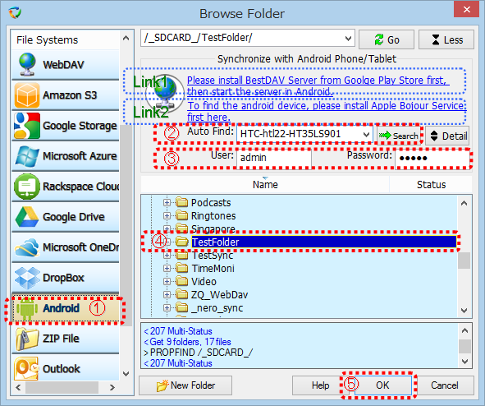Choose Microsoft Azure in the sidebar
This screenshot has width=485, height=406.
(x=66, y=156)
